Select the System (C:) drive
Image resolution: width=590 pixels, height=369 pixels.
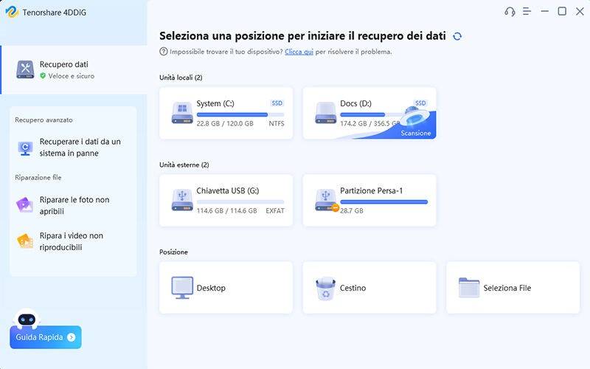pos(226,113)
